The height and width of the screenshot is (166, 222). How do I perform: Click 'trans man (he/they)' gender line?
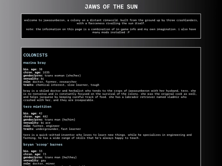[x=50, y=157]
